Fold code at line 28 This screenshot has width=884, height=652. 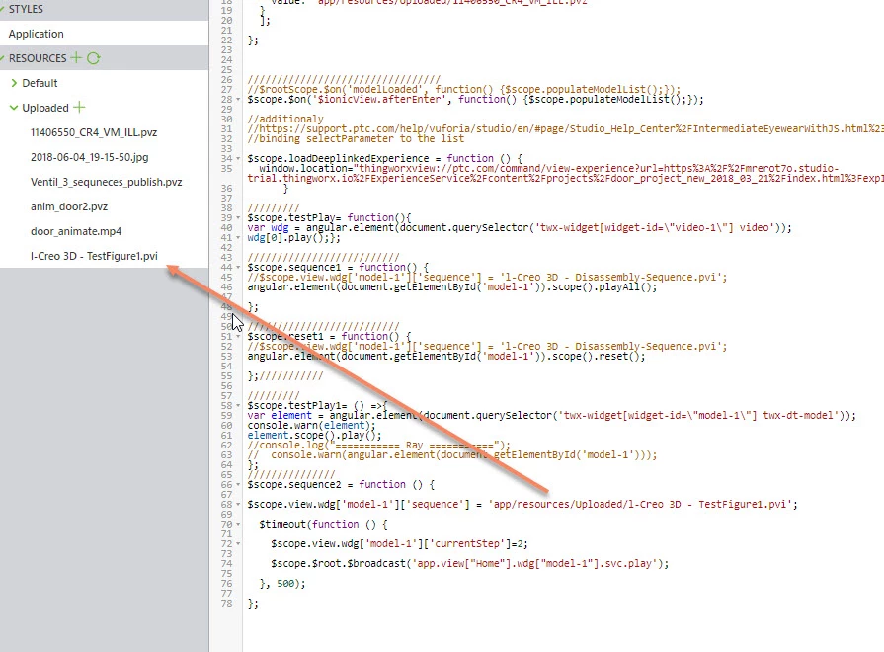point(238,99)
